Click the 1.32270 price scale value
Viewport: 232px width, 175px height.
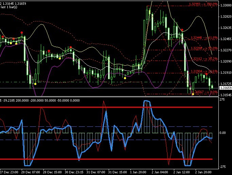pos(226,50)
